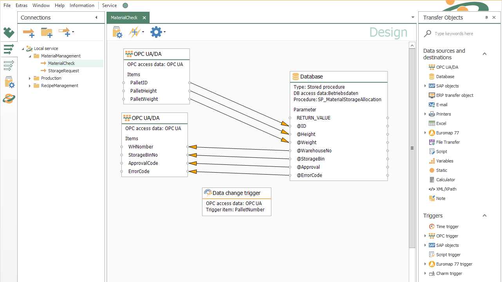Click the lightning trigger icon in design toolbar
Screen dimensions: 502x282
click(x=134, y=32)
